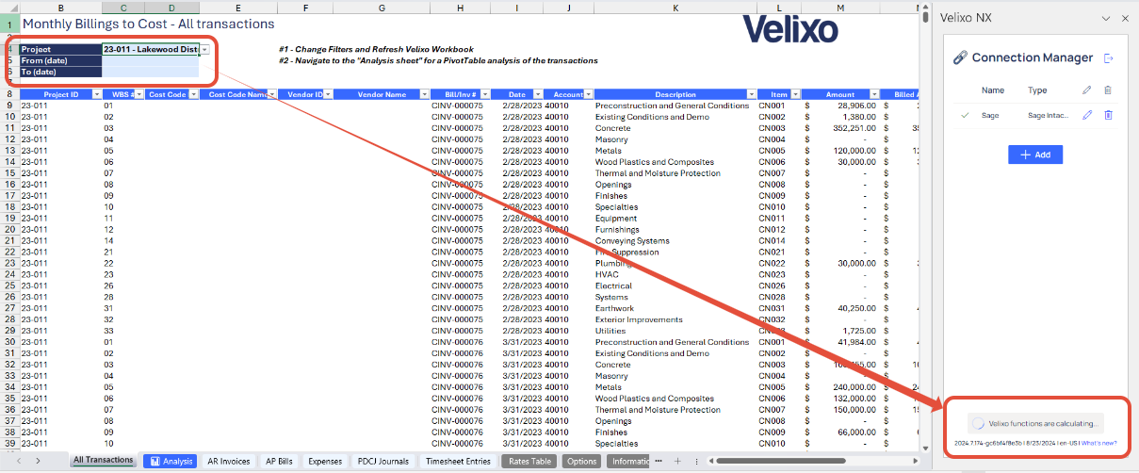Viewport: 1139px width, 473px height.
Task: Select the Earthwork description cell
Action: [675, 309]
